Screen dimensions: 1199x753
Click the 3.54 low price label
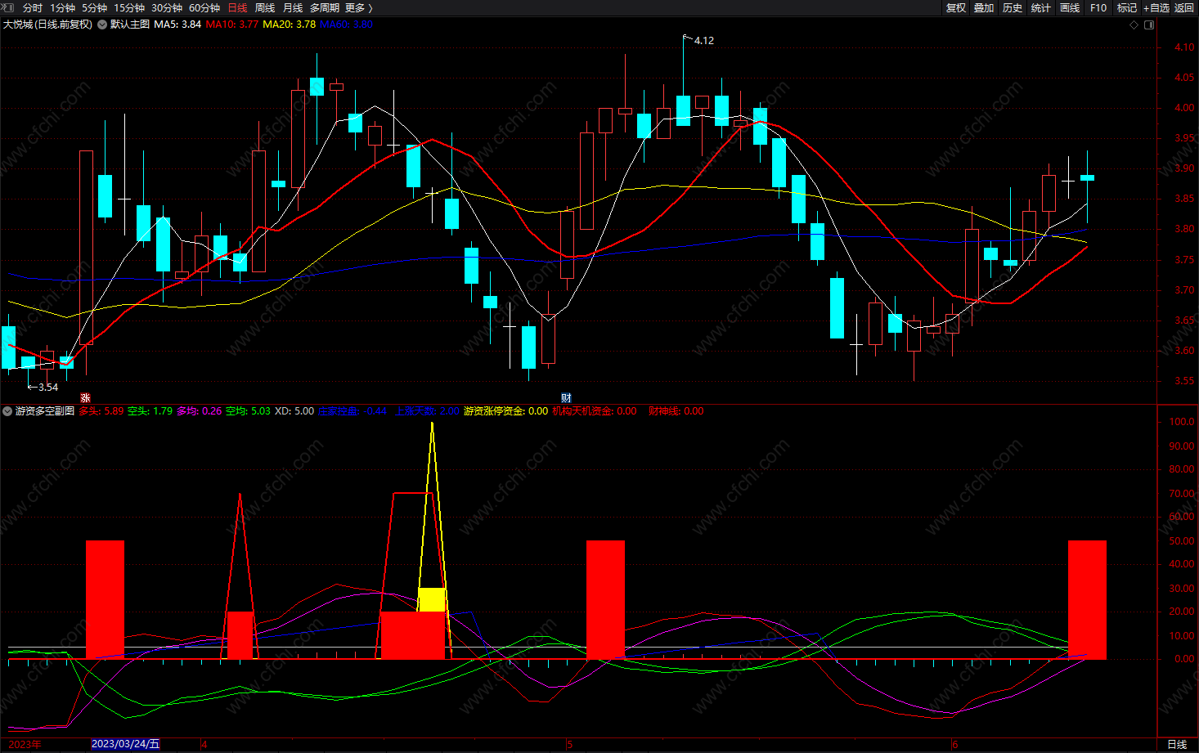pyautogui.click(x=48, y=388)
